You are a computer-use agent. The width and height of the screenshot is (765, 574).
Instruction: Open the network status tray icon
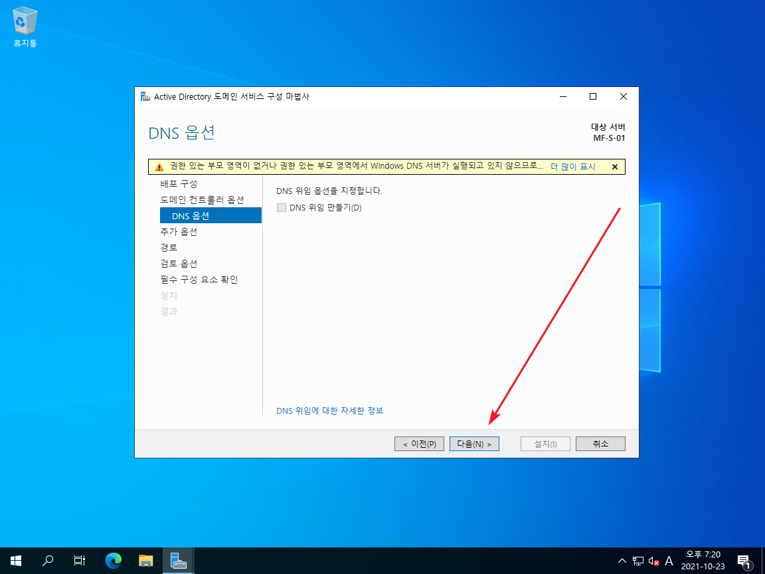(x=638, y=561)
